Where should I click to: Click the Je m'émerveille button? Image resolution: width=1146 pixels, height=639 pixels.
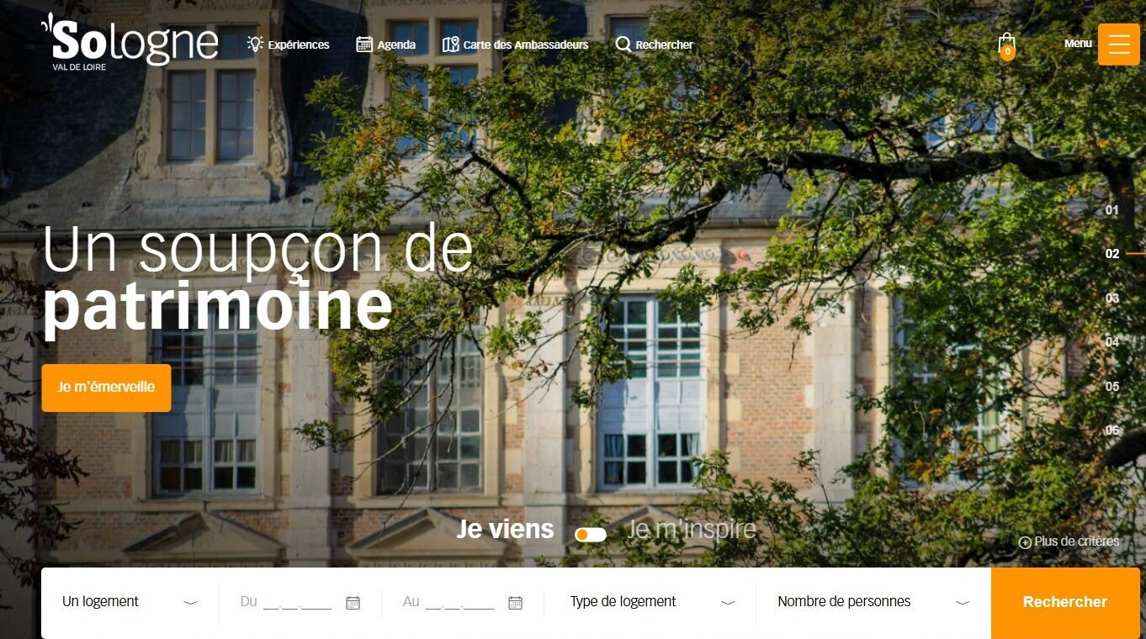click(106, 388)
